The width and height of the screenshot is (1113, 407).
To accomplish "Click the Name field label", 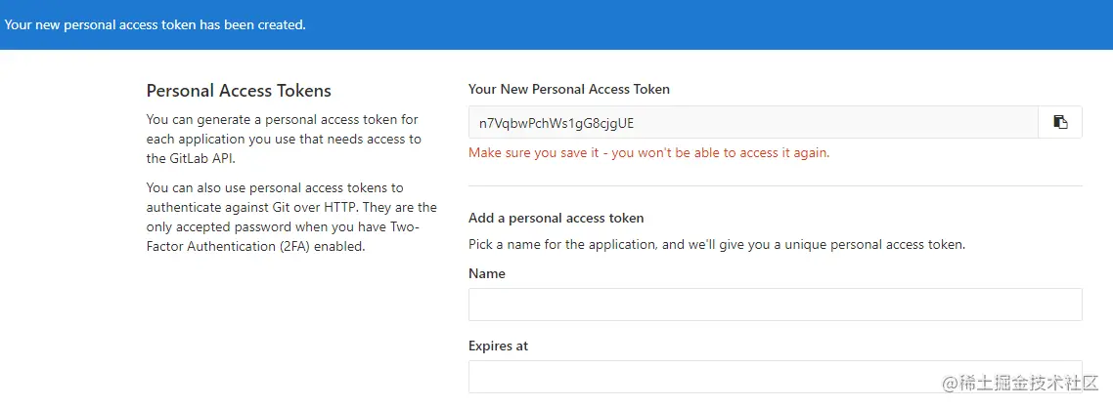I will point(487,273).
